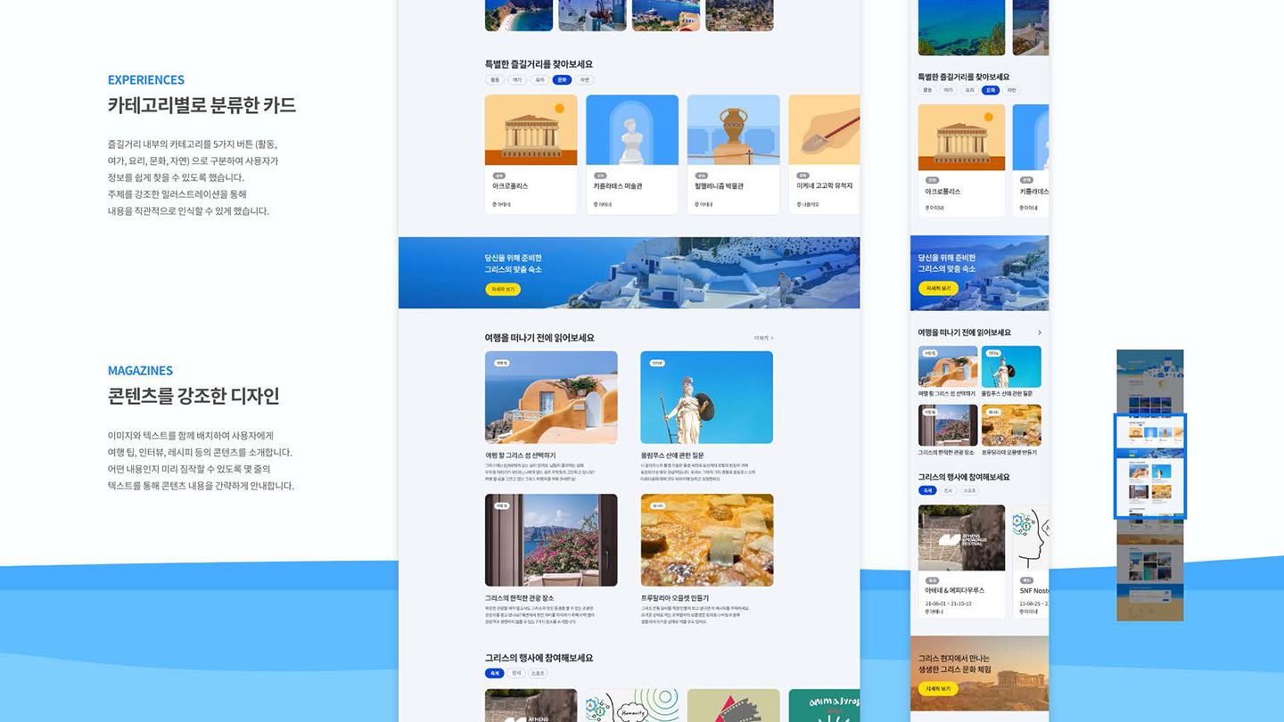Select the mobile Acropolis temple card icon
1284x722 pixels.
[x=961, y=138]
